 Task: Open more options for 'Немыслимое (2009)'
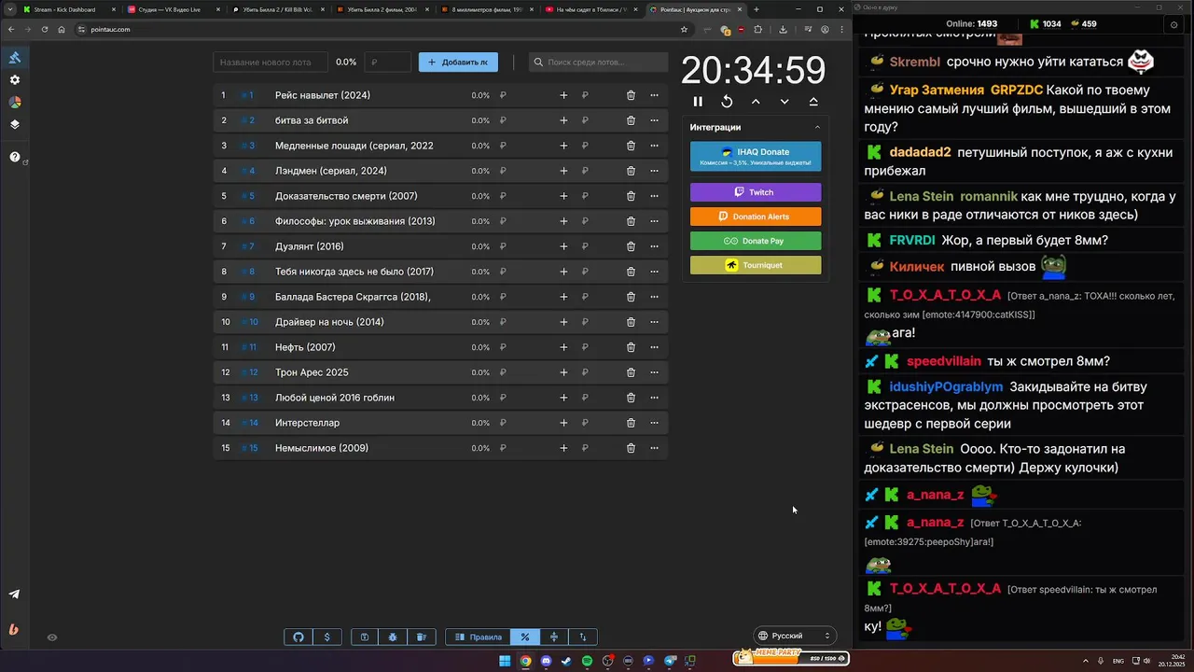point(654,448)
